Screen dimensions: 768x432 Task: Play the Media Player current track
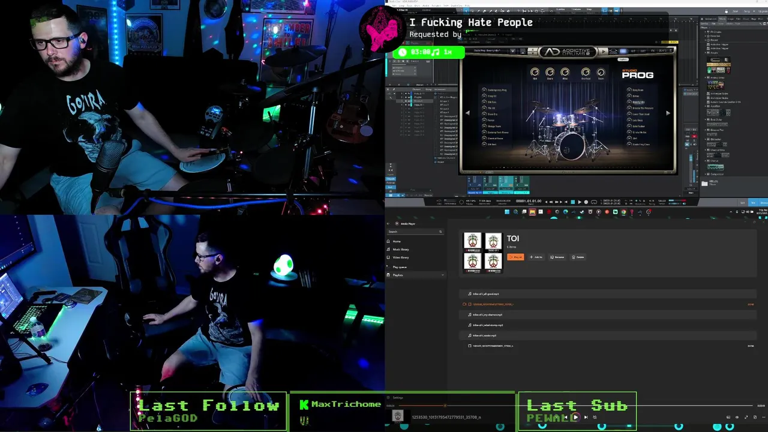(x=575, y=417)
